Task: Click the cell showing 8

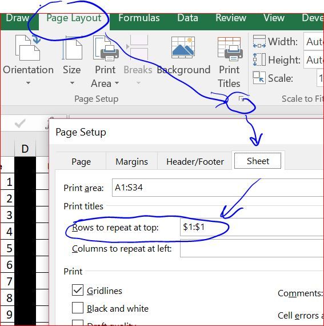Action: [7, 297]
